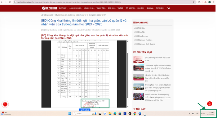Click the home icon in the breadcrumb
Screen dimensions: 217x118
(x=42, y=15)
